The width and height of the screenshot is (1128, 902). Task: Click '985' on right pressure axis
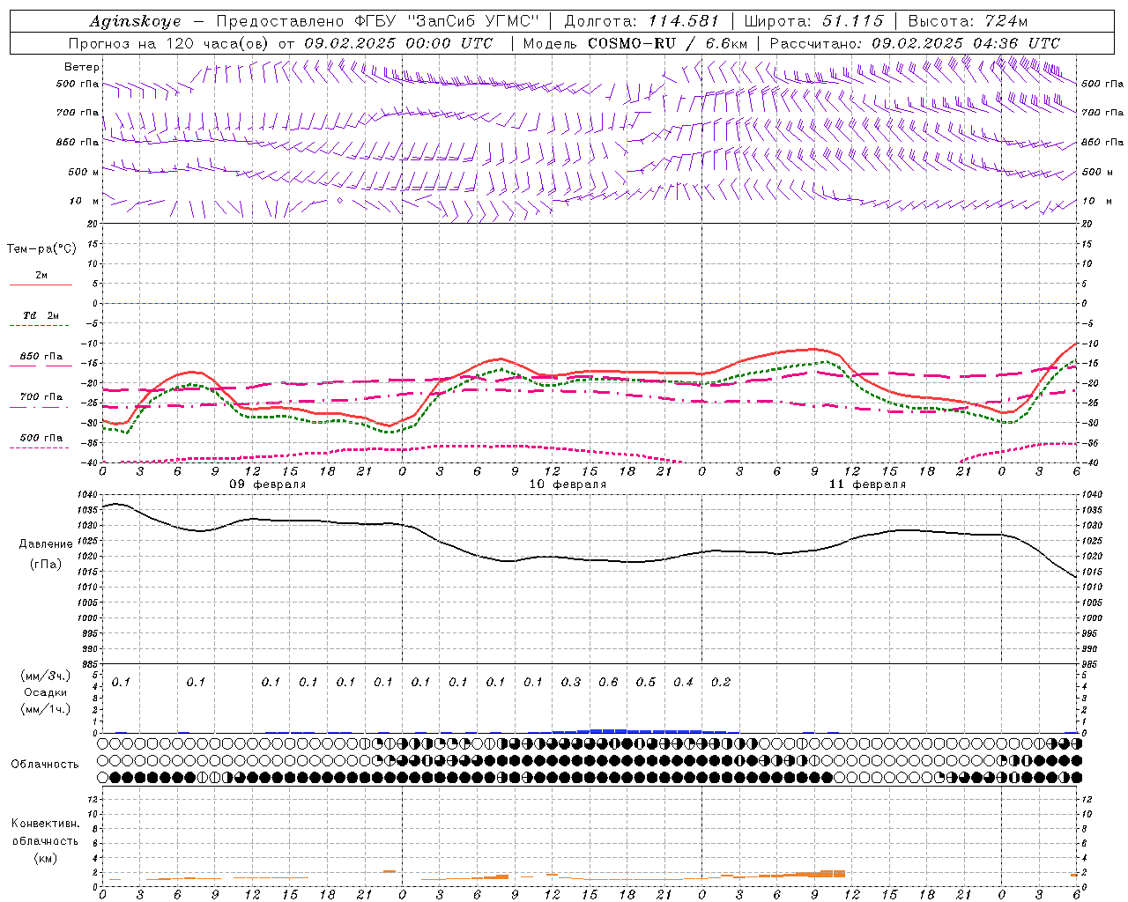1091,664
